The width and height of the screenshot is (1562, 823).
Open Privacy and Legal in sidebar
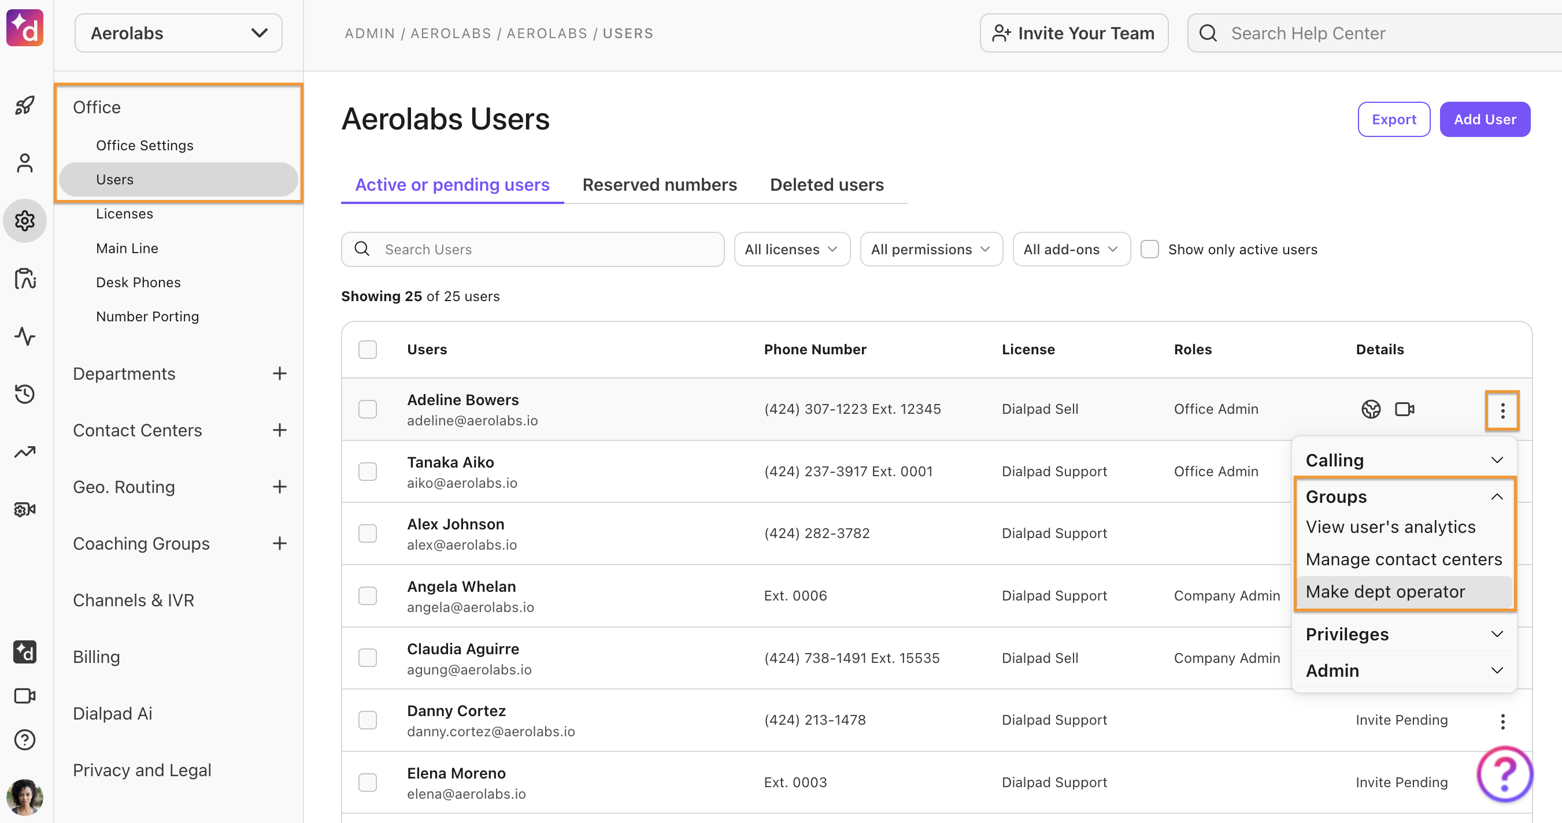click(x=142, y=770)
